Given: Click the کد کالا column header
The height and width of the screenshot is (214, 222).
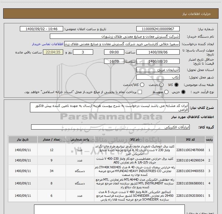Looking at the screenshot, I should click(x=190, y=140).
